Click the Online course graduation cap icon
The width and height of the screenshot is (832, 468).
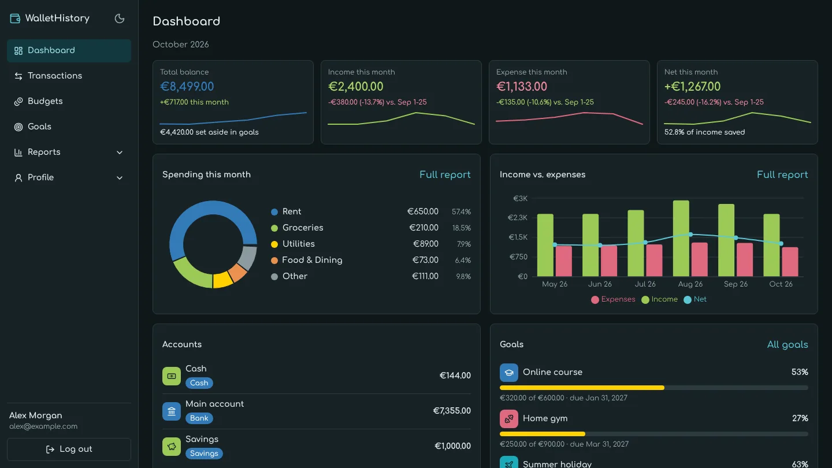509,373
